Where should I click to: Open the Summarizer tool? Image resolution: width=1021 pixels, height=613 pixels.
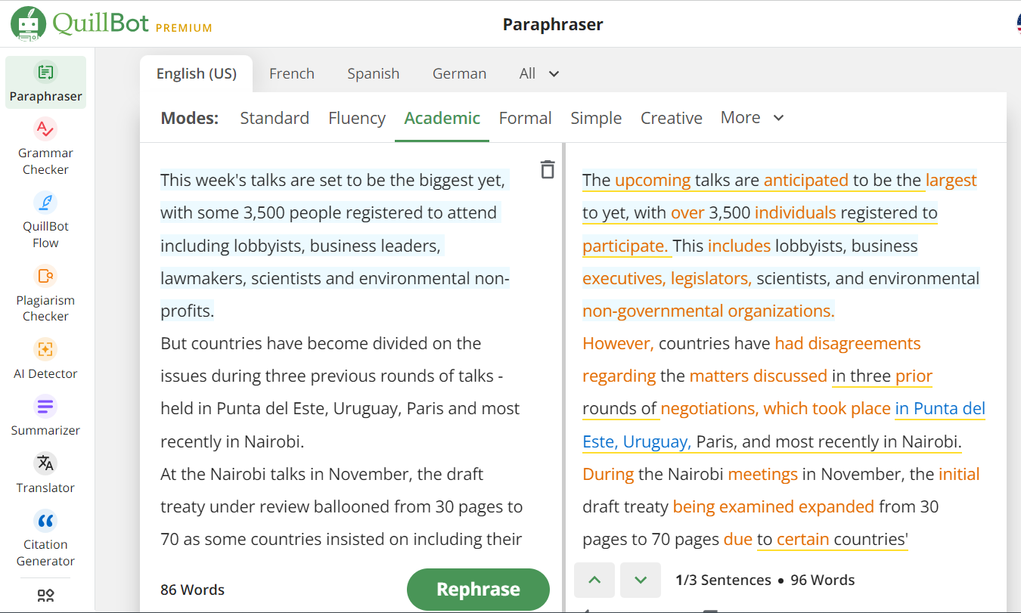(45, 416)
